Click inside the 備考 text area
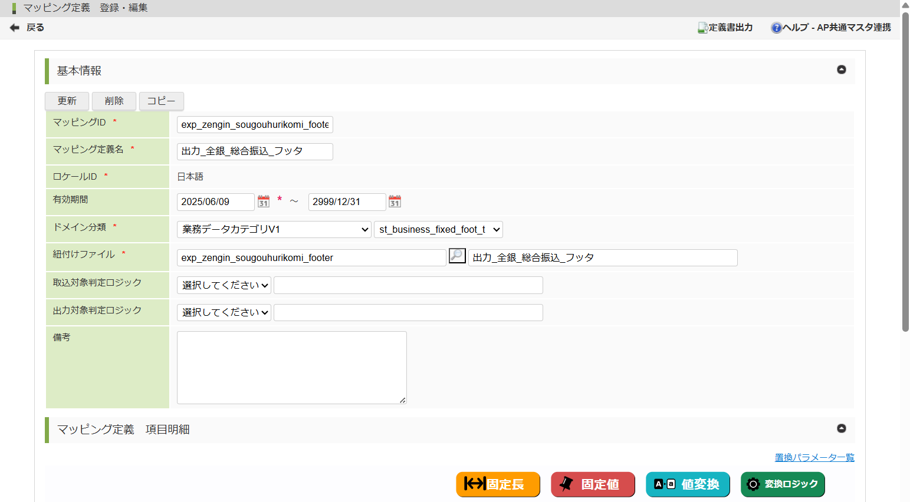 [x=291, y=367]
